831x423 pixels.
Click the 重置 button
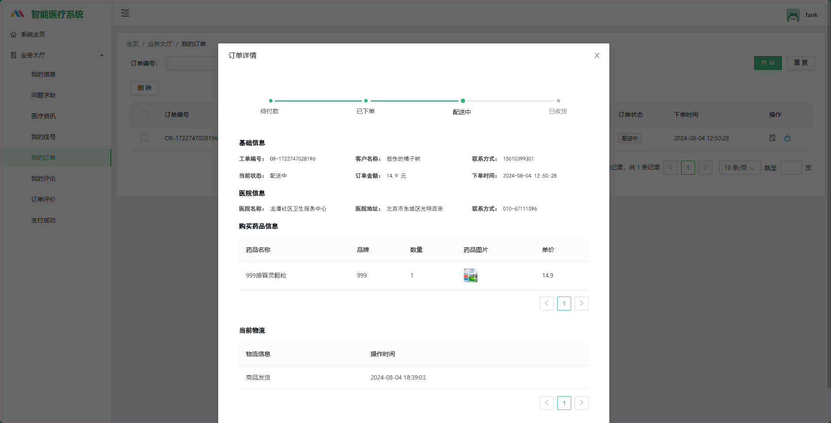click(801, 63)
